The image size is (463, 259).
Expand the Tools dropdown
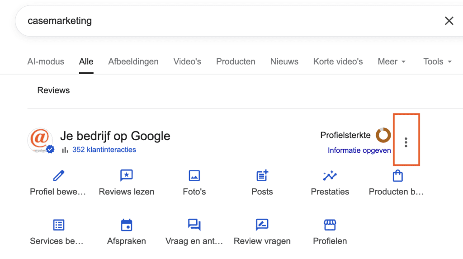(x=437, y=61)
